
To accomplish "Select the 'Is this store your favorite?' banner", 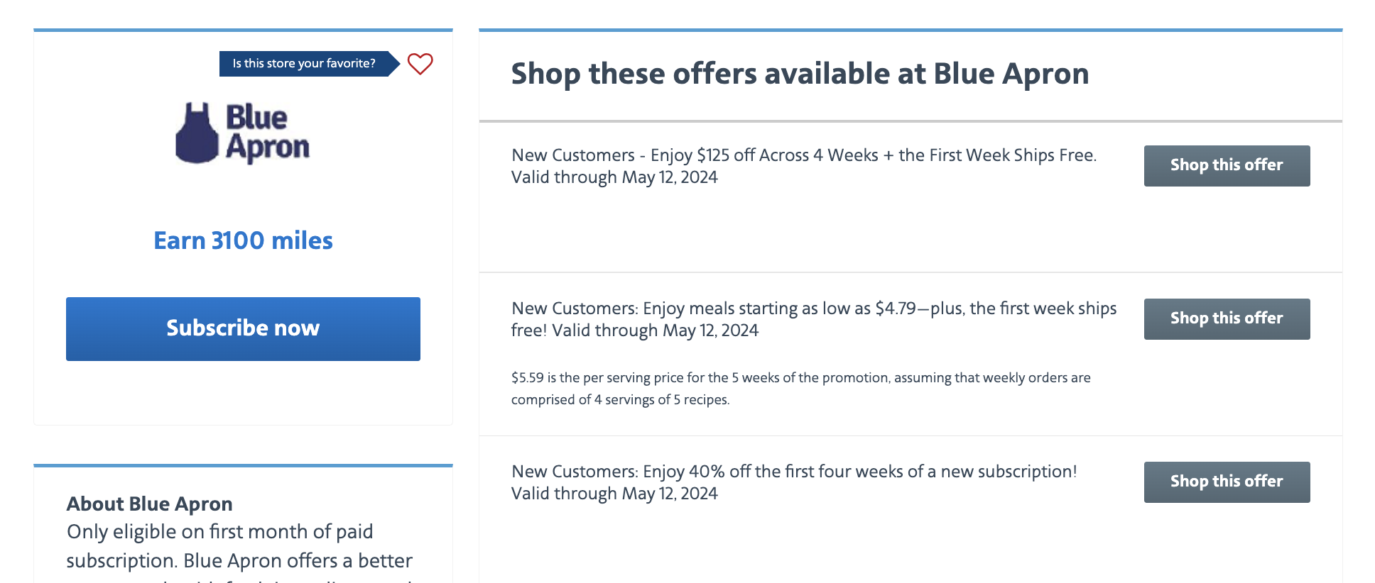I will [x=304, y=63].
